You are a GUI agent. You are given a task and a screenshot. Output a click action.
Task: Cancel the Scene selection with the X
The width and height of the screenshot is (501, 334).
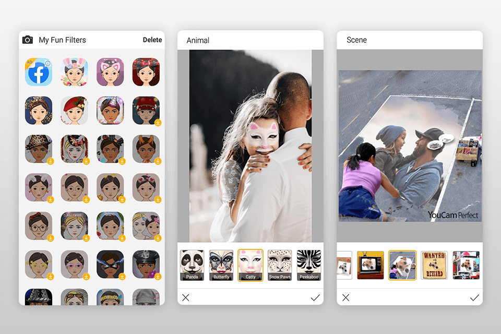345,297
